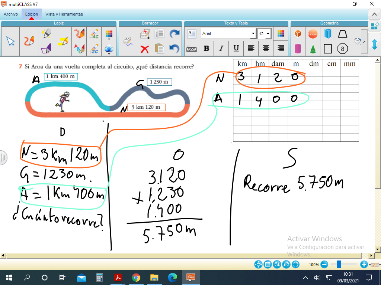Image resolution: width=381 pixels, height=285 pixels.
Task: Click the pan/move view button
Action: [x=258, y=264]
